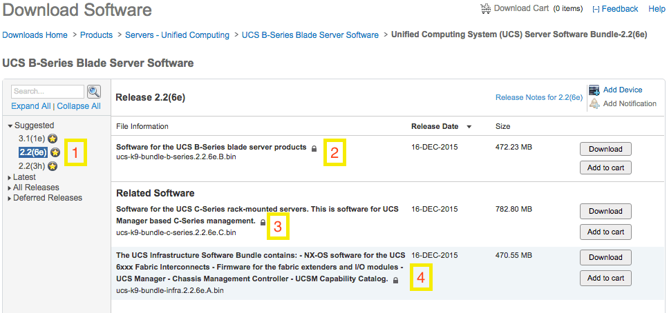Click lock icon next to Infrastructure Bundle description
This screenshot has height=313, width=669.
[x=395, y=281]
